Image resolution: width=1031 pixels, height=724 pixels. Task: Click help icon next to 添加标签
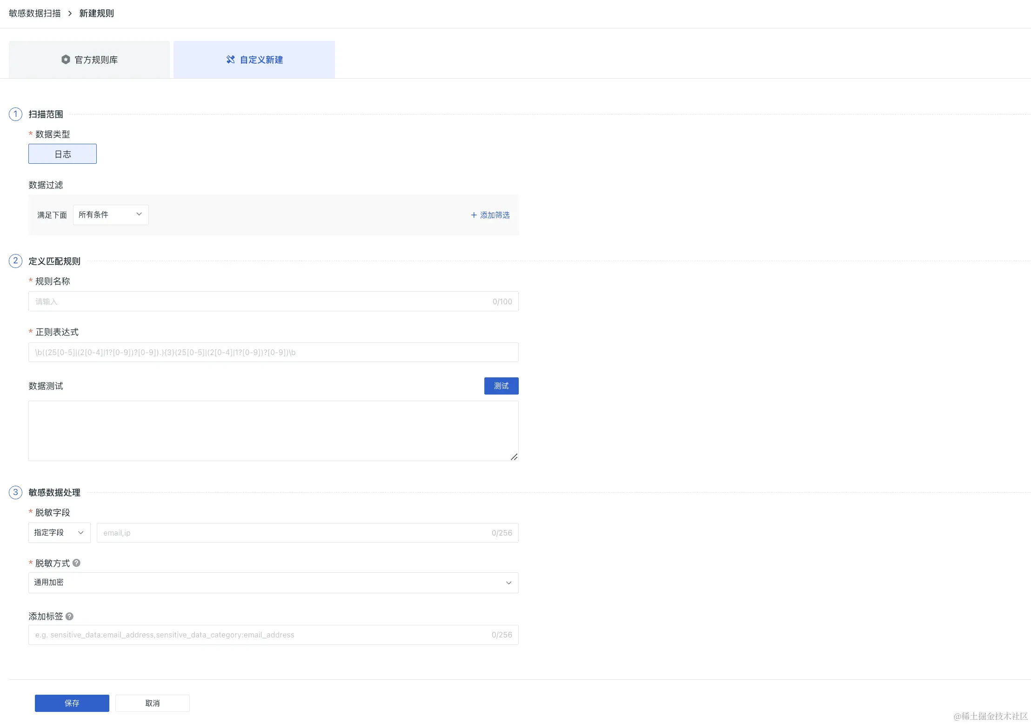(x=69, y=616)
